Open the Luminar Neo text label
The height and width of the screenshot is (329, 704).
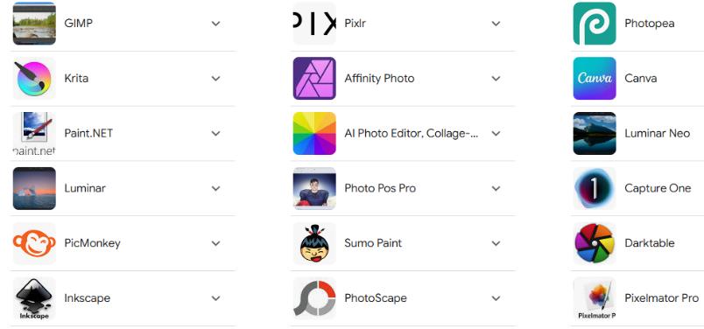657,133
